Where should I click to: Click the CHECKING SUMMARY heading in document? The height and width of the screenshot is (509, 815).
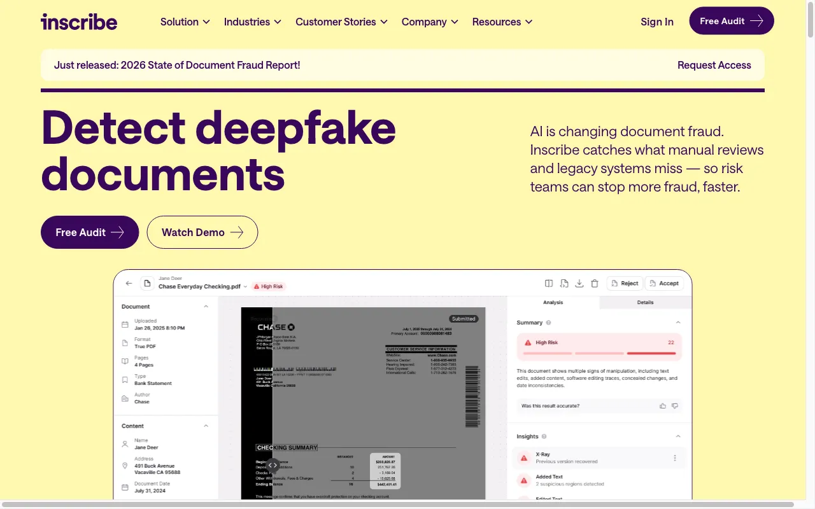[287, 448]
